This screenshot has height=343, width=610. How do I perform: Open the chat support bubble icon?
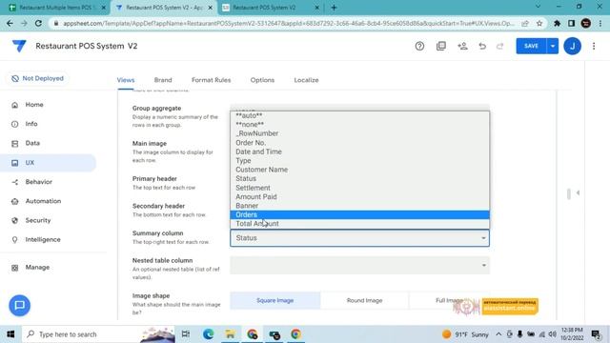click(x=19, y=305)
